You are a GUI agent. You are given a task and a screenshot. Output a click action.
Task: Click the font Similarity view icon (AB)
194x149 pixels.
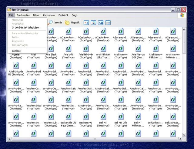[x=101, y=23]
